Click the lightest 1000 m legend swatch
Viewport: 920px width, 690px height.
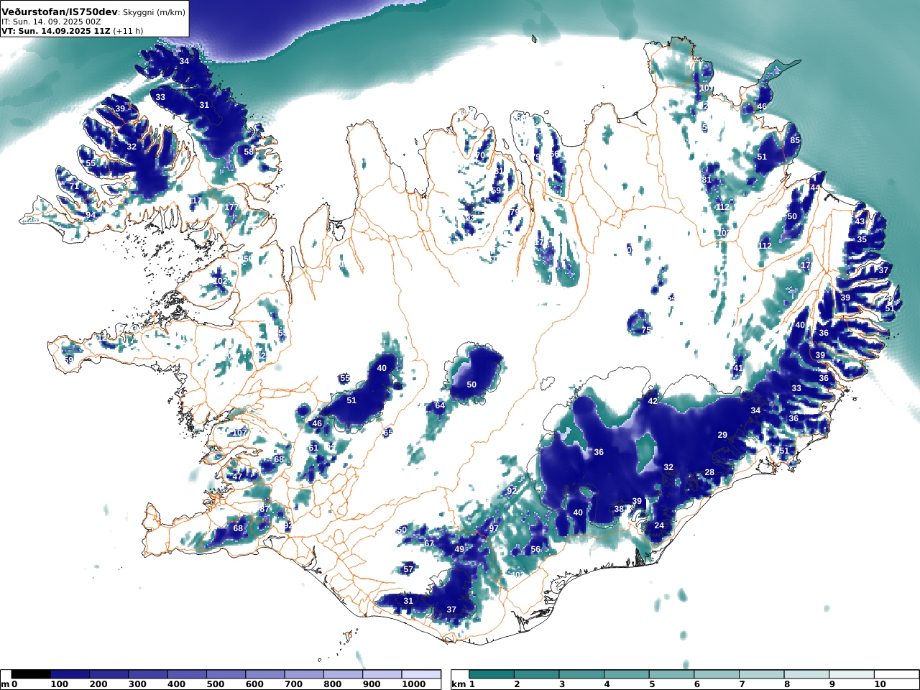420,674
